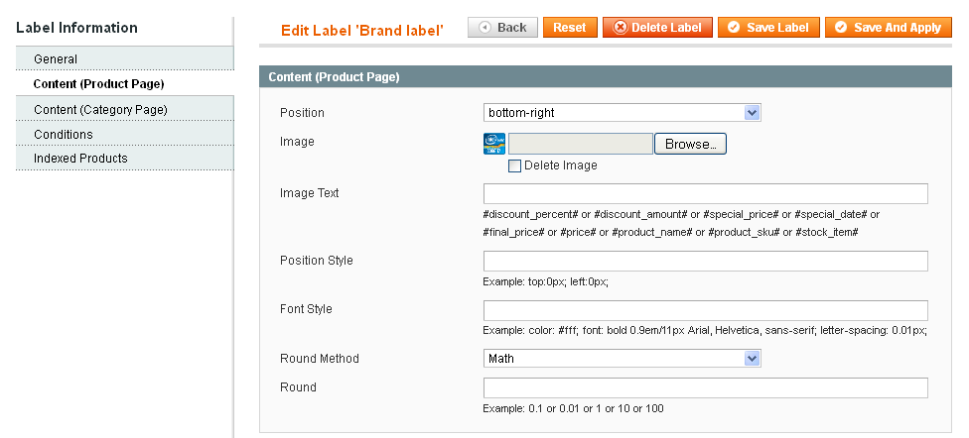This screenshot has height=438, width=969.
Task: Open the General tab
Action: point(56,59)
